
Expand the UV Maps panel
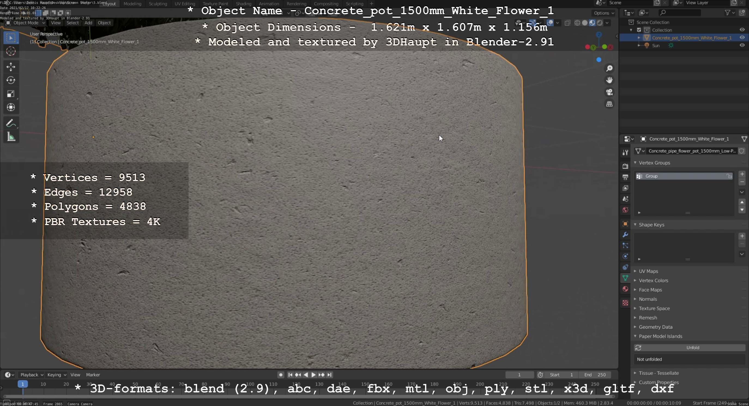[x=648, y=271]
